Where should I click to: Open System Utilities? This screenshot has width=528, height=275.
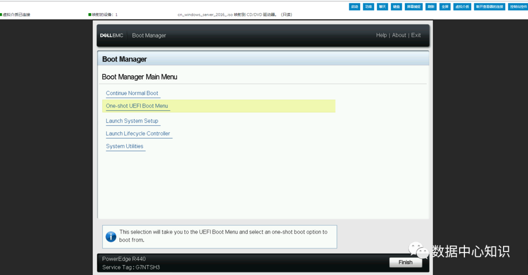[125, 146]
